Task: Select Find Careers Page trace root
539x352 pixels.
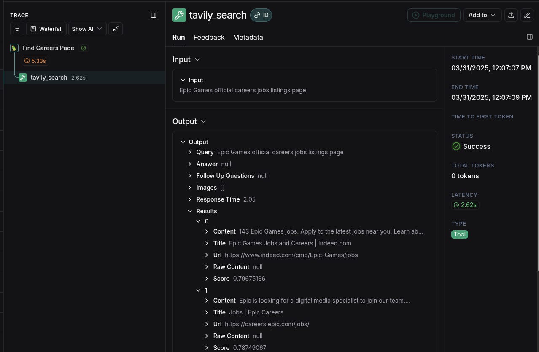Action: click(x=48, y=48)
